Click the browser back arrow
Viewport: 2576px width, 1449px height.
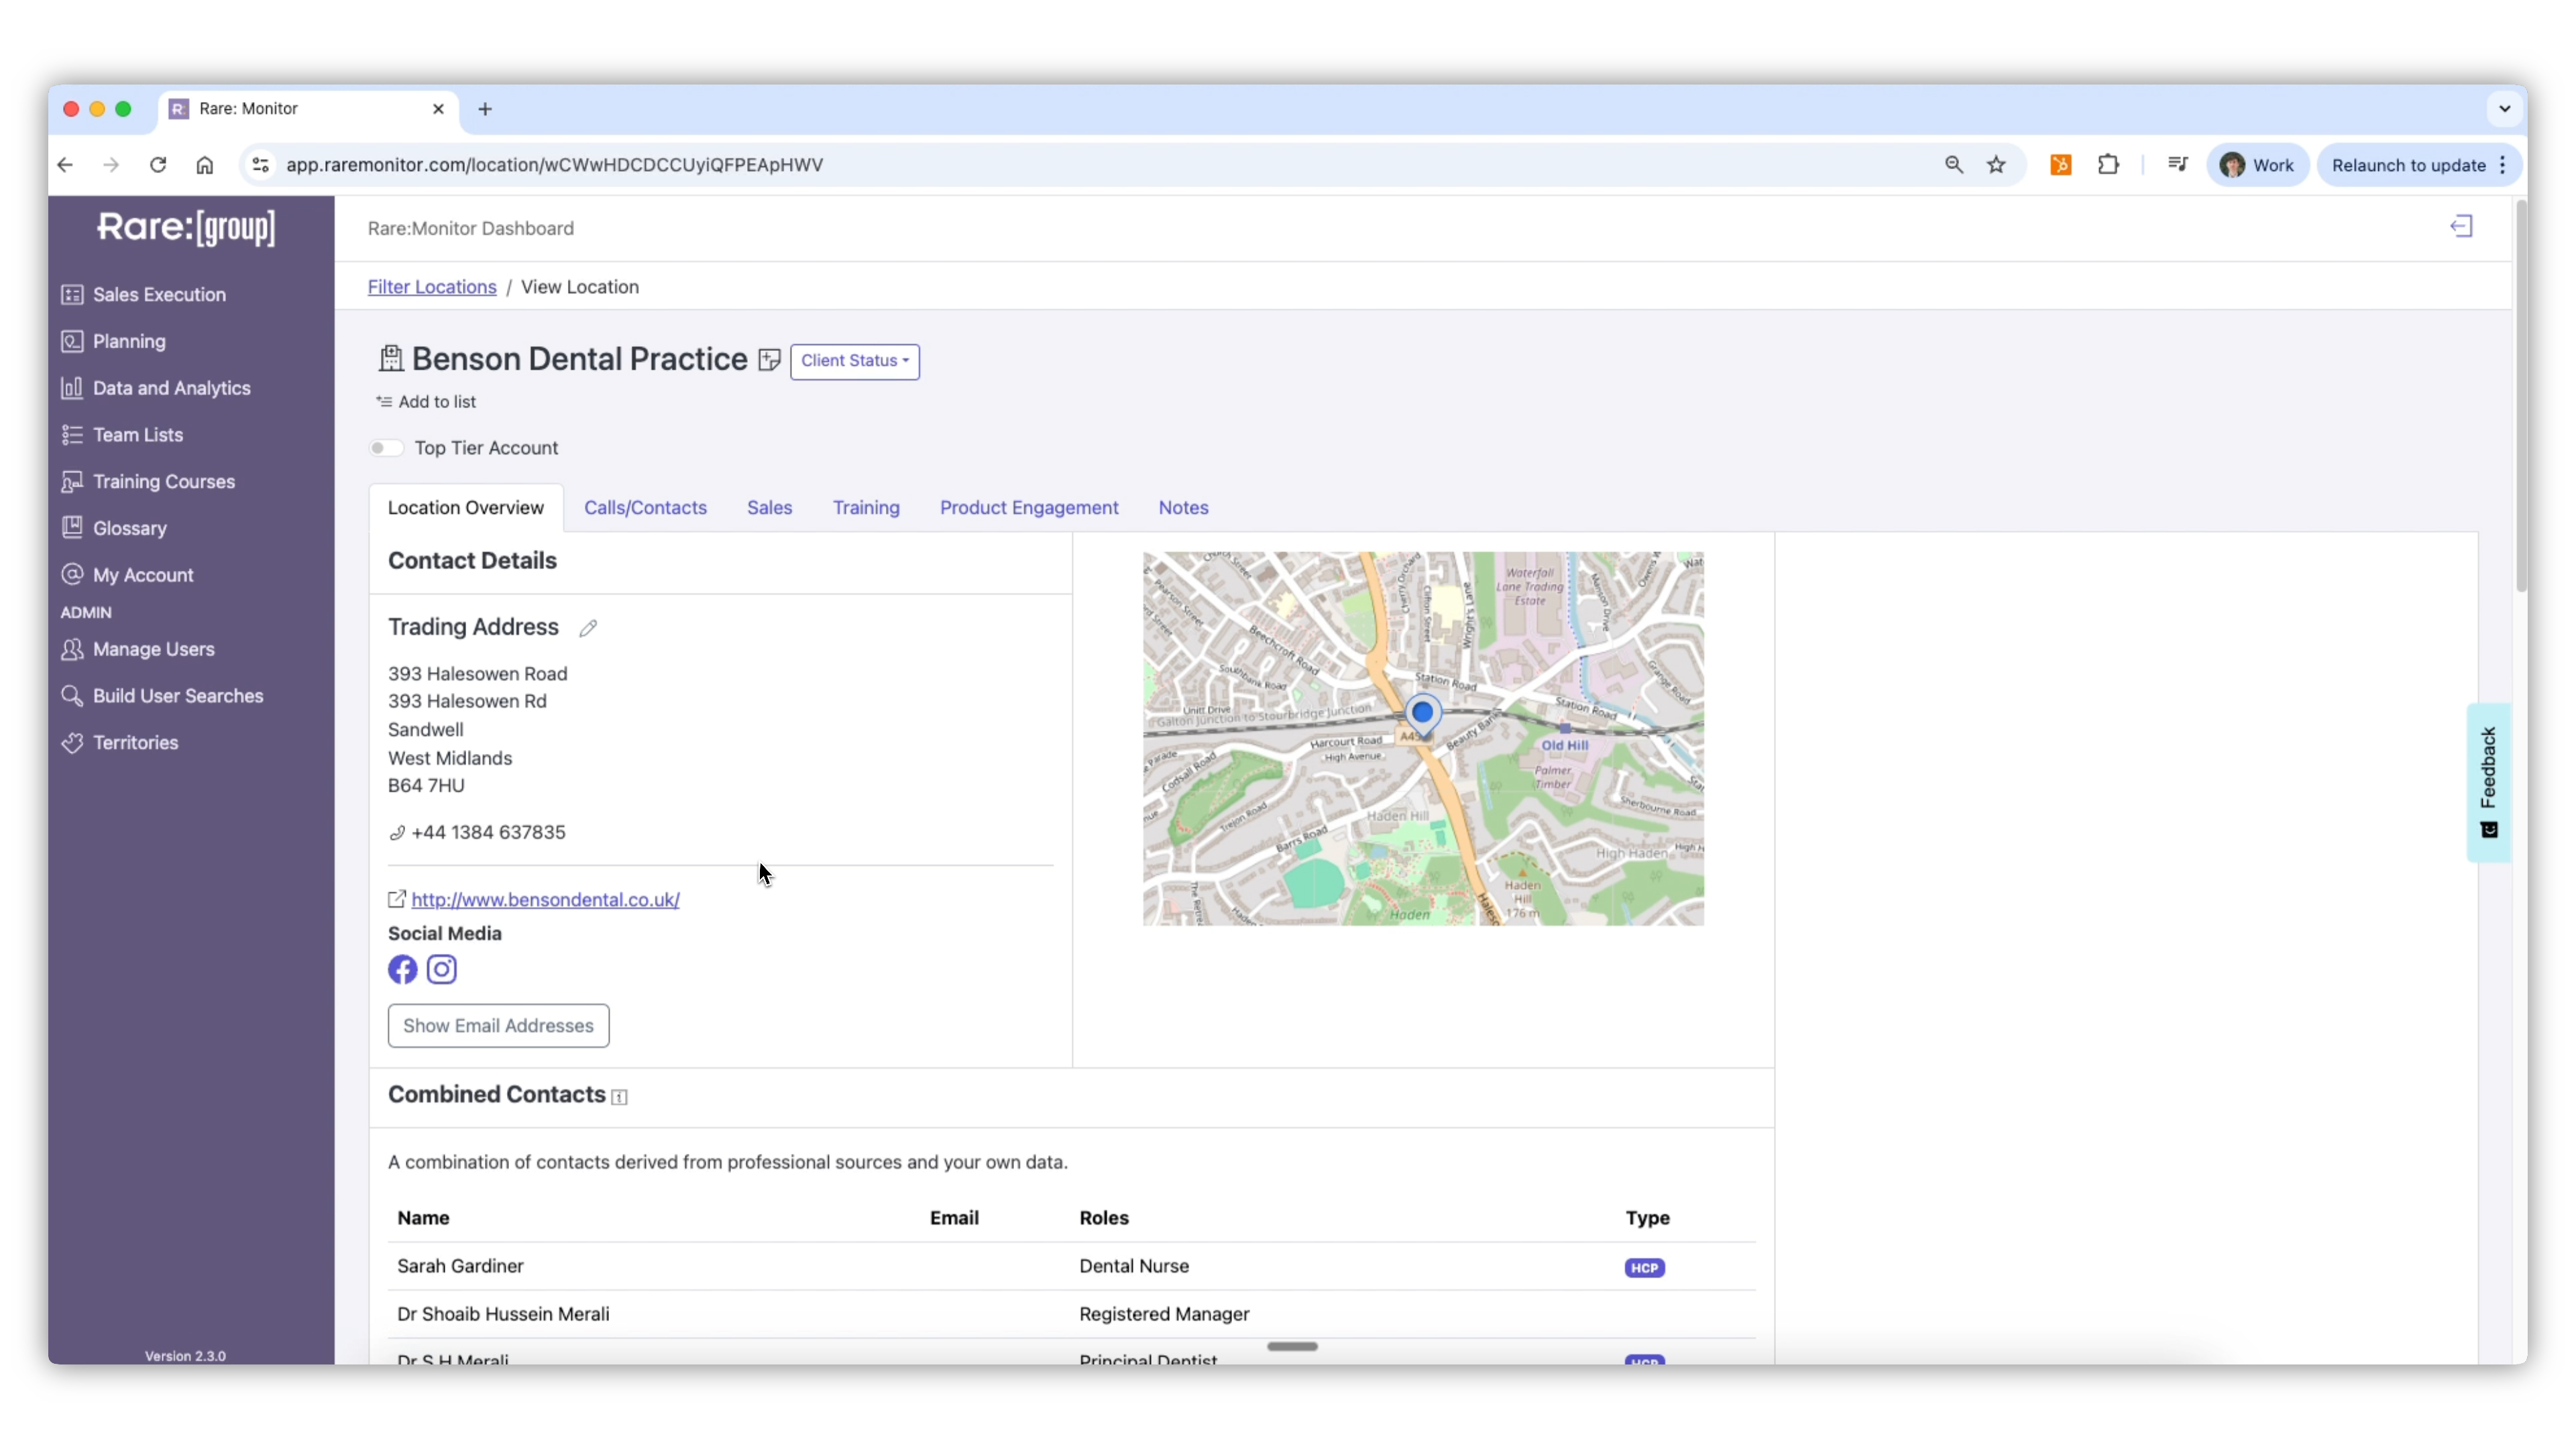(x=65, y=165)
